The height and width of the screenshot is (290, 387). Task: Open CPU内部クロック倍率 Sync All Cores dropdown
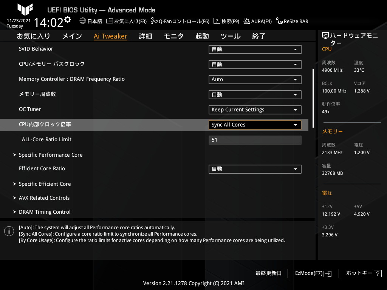(255, 125)
